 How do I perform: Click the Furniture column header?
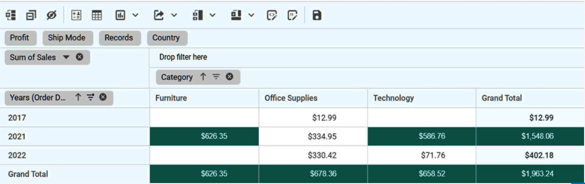click(x=204, y=98)
